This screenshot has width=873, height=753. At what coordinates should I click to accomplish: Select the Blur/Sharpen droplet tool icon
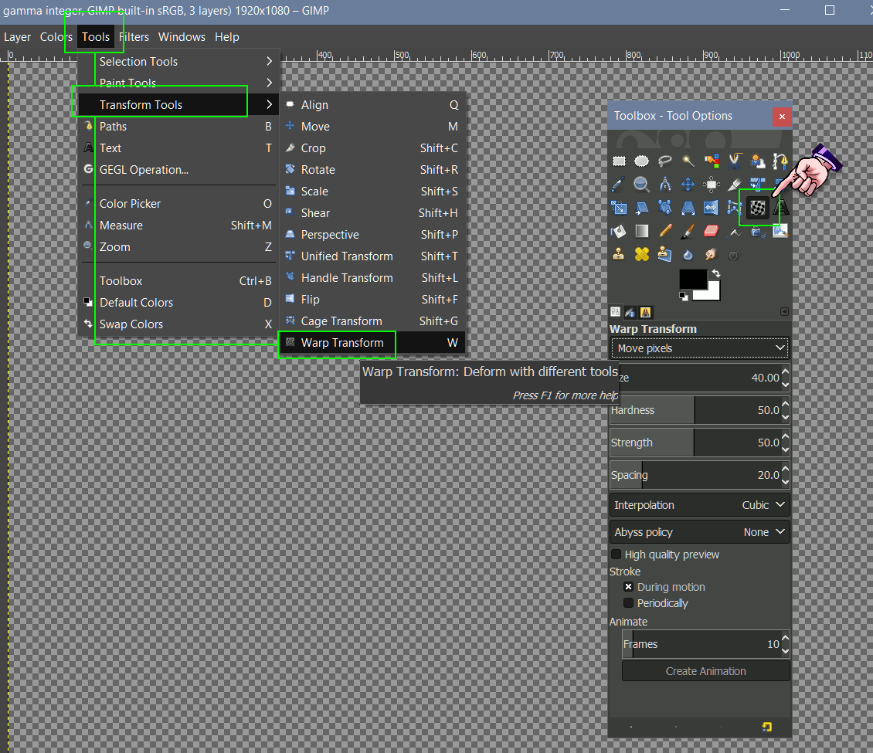(x=688, y=254)
